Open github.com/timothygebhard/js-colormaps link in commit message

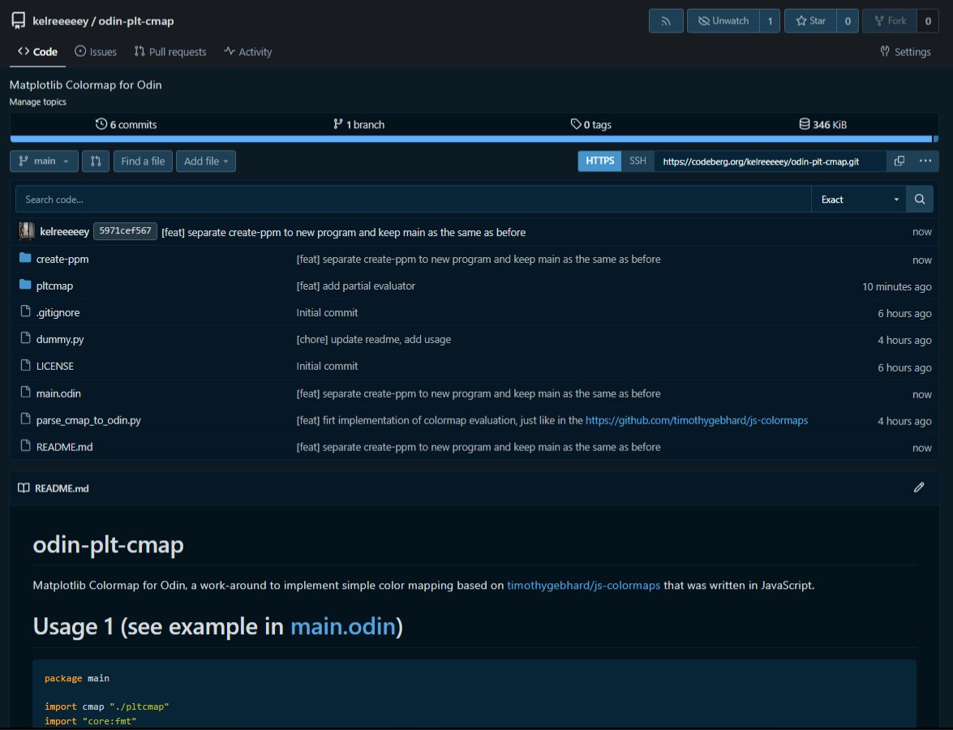coord(697,420)
